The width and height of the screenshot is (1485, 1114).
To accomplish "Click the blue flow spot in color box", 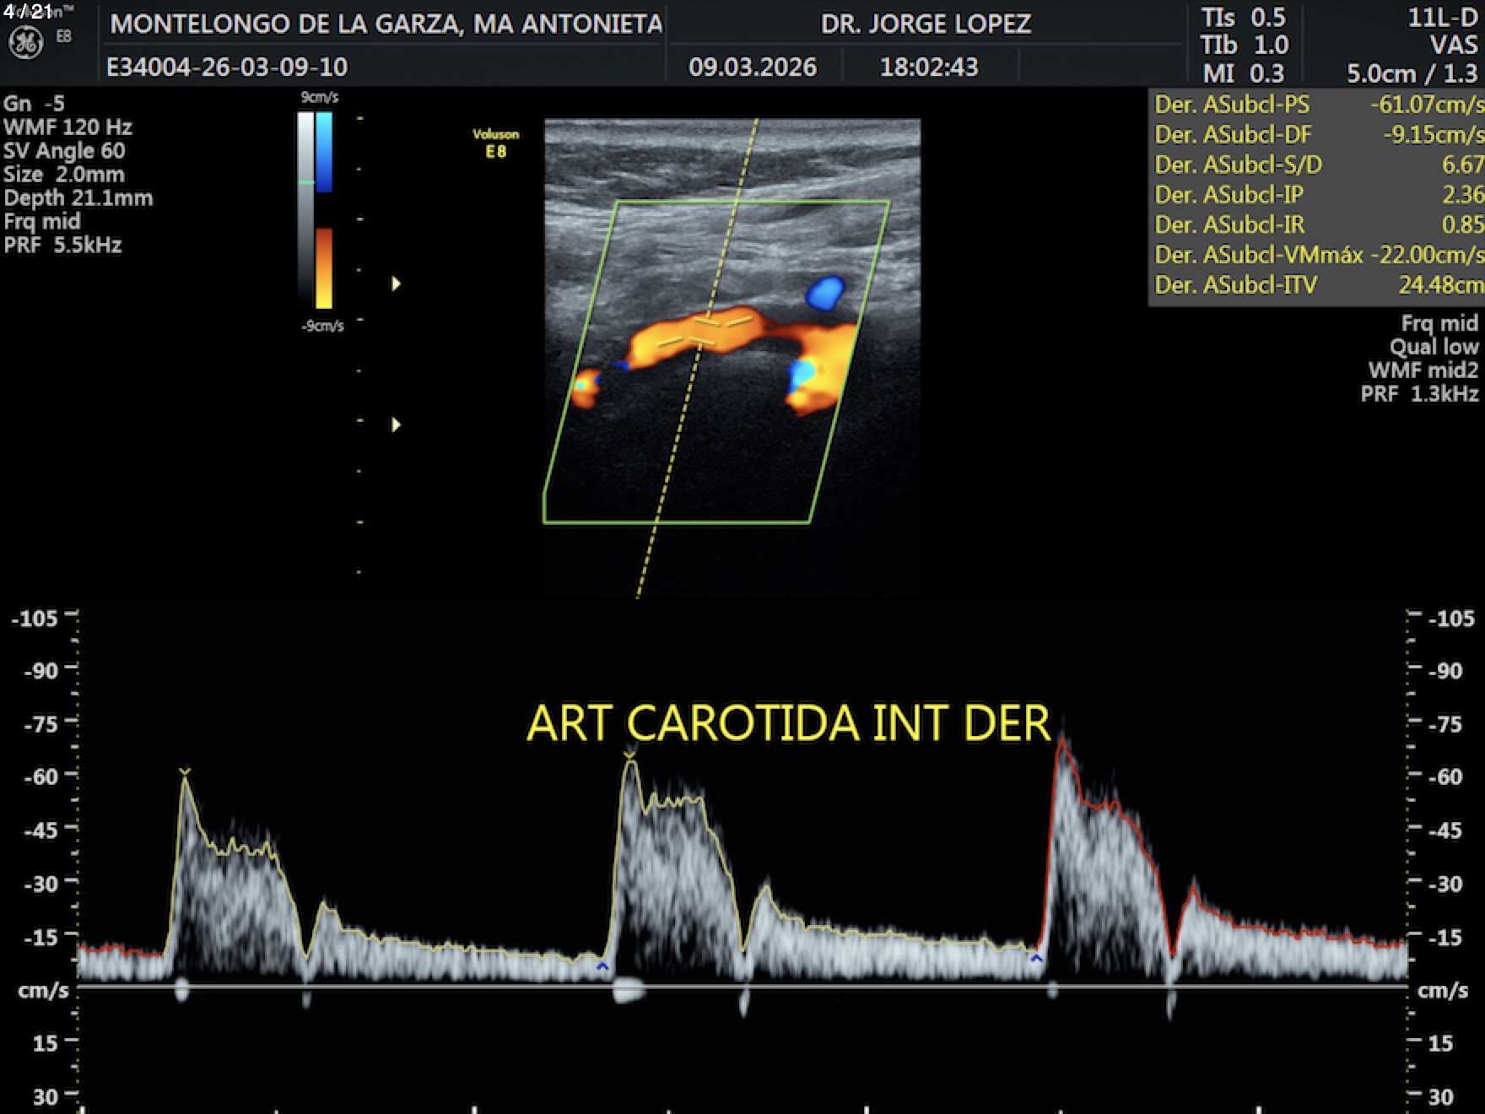I will coord(824,294).
